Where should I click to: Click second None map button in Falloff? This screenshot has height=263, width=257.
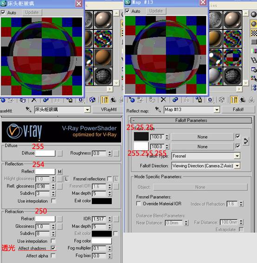coord(202,147)
